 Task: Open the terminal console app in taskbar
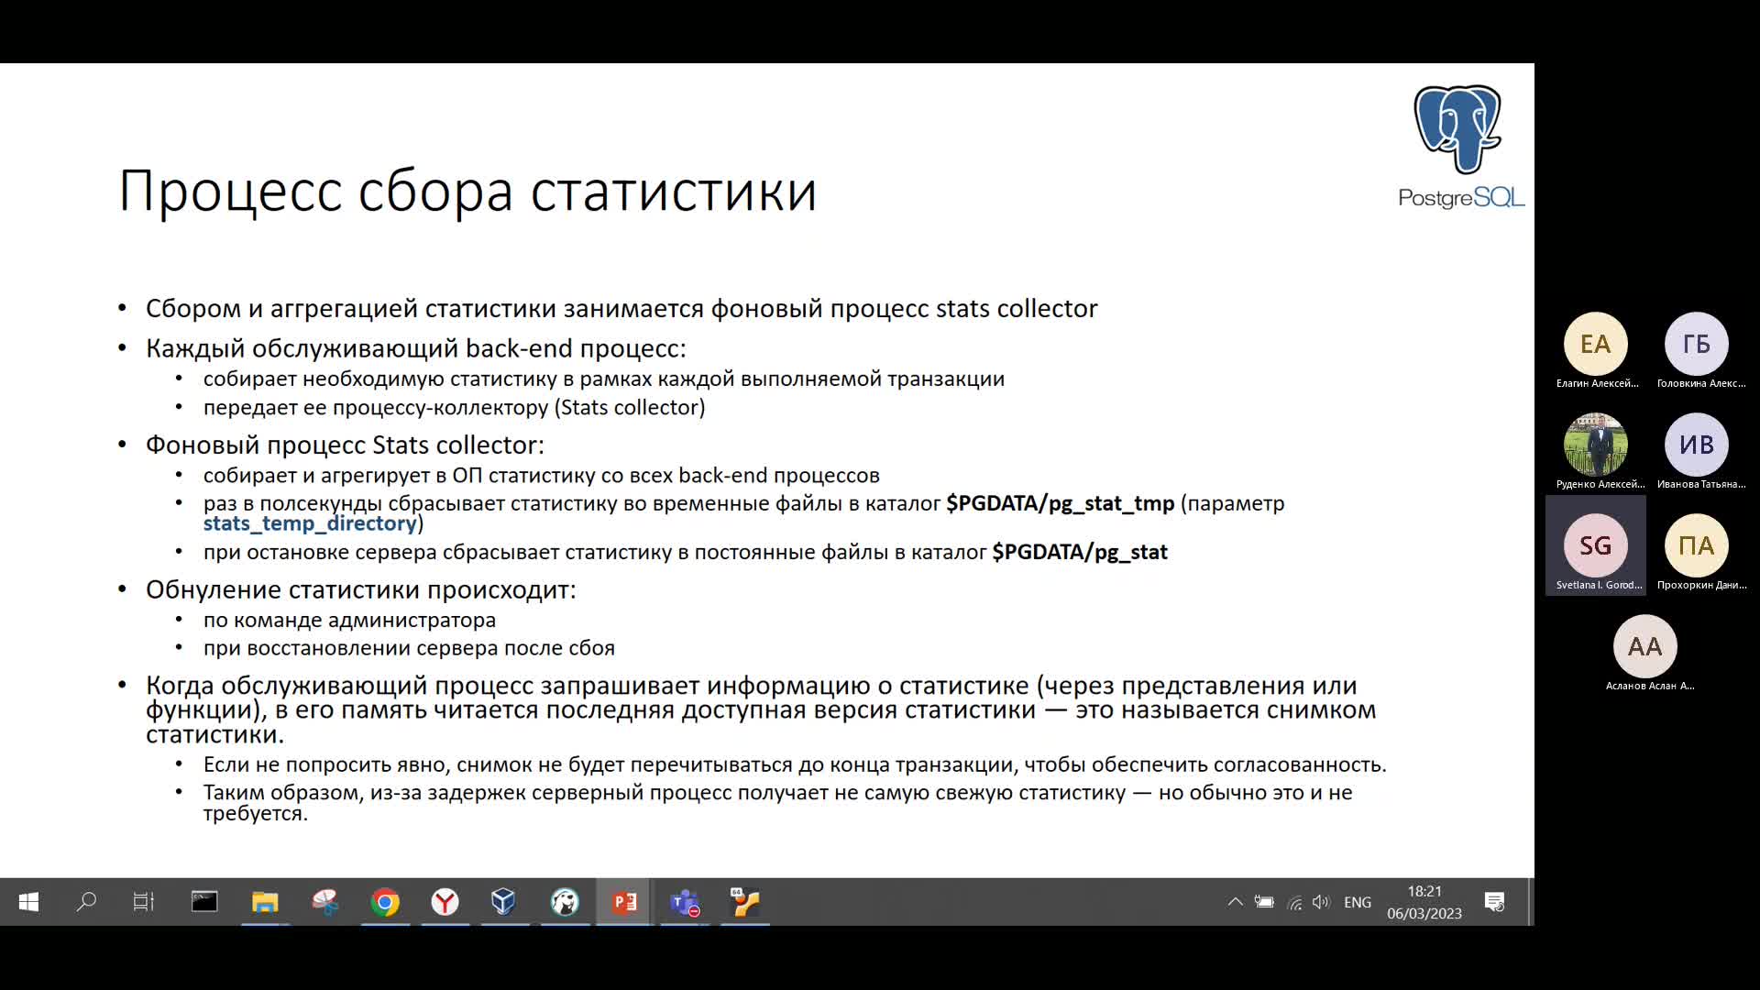pos(203,902)
